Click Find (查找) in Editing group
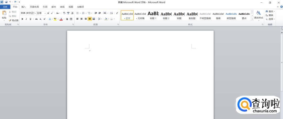The height and width of the screenshot is (119, 283). 270,11
